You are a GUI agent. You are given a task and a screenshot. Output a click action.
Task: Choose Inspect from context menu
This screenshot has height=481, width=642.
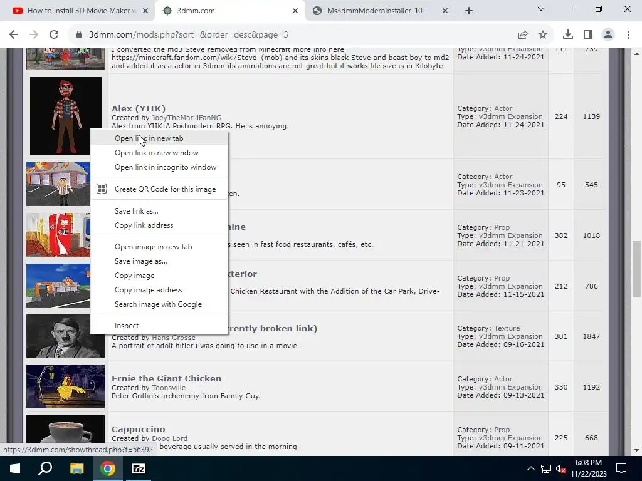point(159,326)
